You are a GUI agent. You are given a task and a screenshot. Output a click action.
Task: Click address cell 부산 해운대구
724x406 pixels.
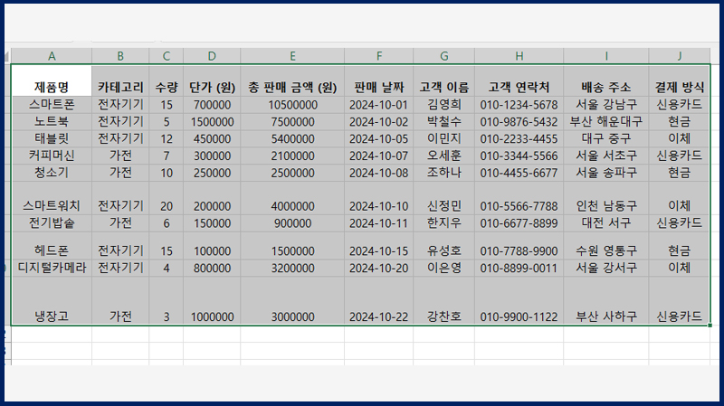pyautogui.click(x=605, y=122)
